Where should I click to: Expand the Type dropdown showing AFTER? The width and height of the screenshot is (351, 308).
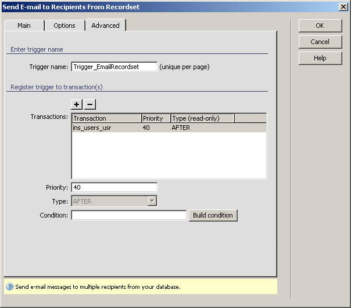[152, 201]
